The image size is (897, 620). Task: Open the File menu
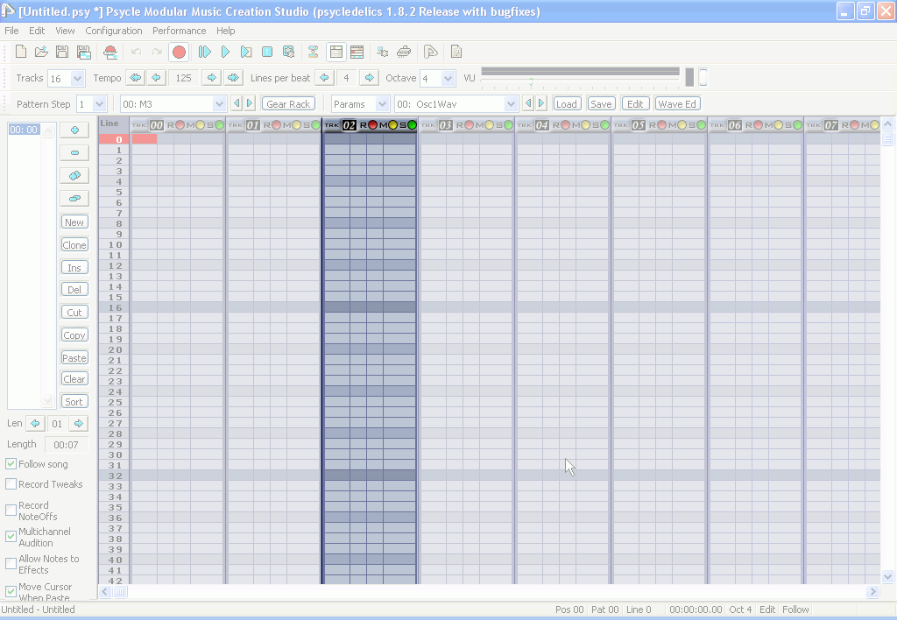(x=11, y=31)
